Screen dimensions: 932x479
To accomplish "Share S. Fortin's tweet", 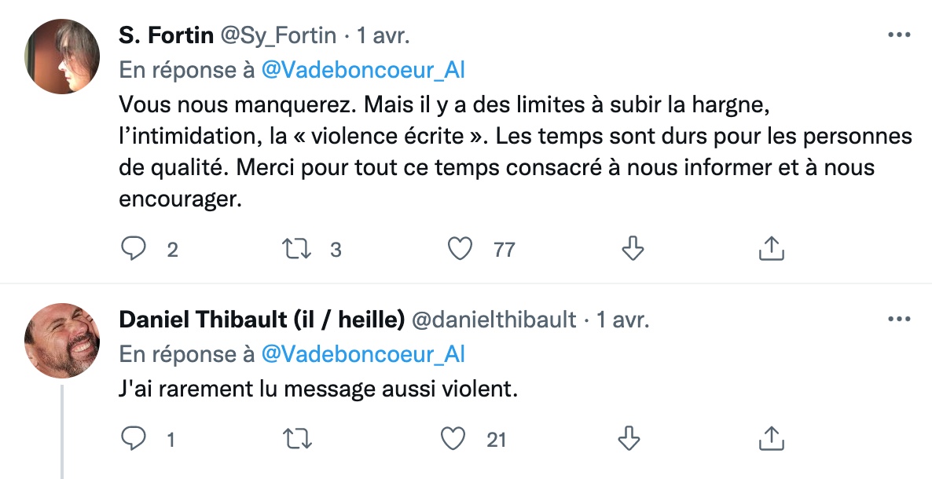I will [772, 248].
